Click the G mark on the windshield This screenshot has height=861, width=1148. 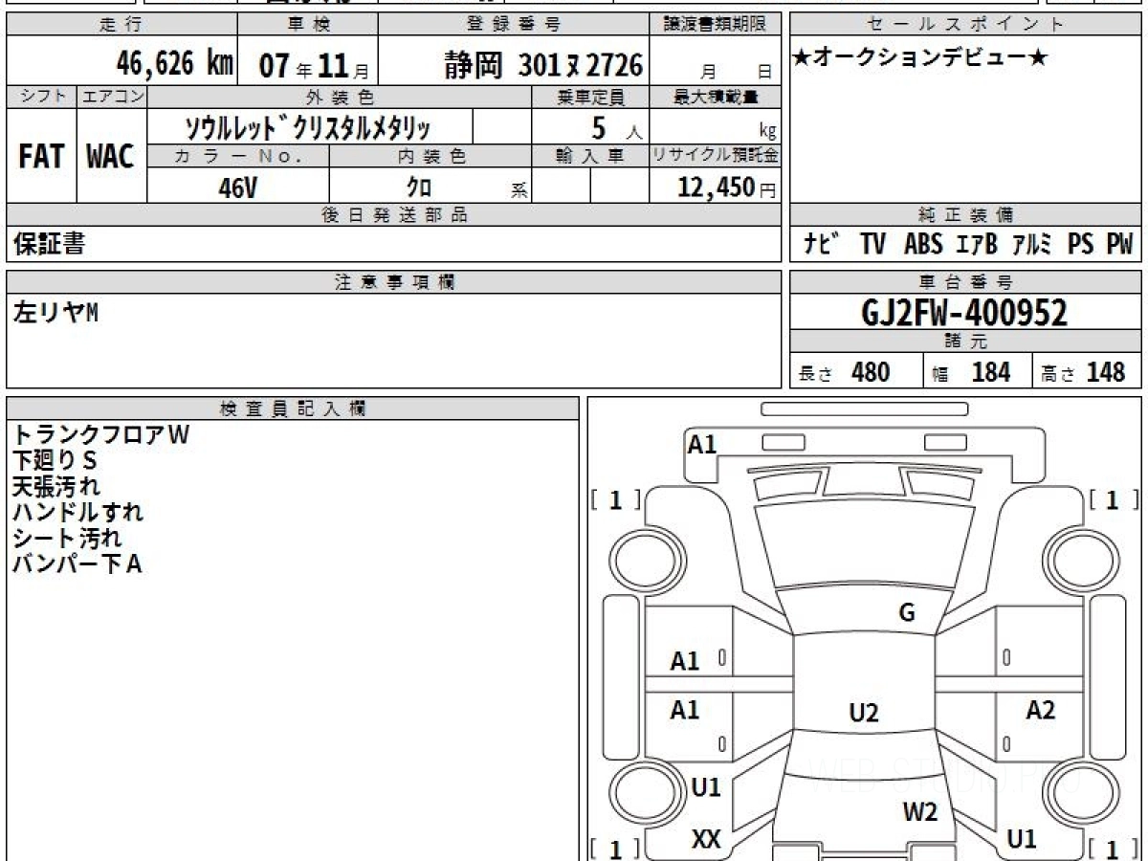pyautogui.click(x=907, y=613)
